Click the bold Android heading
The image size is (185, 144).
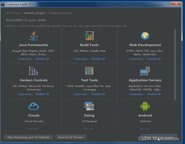click(x=145, y=115)
